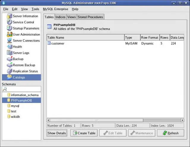Click the schemata search field
Image resolution: width=190 pixels, height=147 pixels.
coord(24,89)
